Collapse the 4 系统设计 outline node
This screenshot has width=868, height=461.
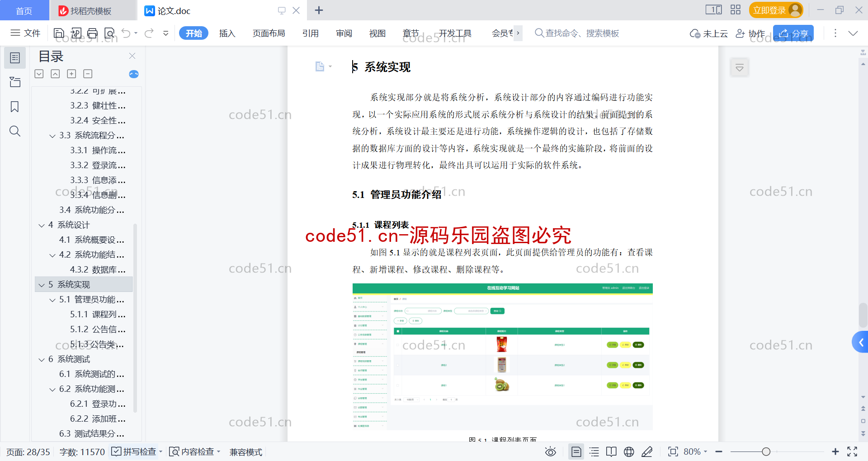pyautogui.click(x=42, y=225)
